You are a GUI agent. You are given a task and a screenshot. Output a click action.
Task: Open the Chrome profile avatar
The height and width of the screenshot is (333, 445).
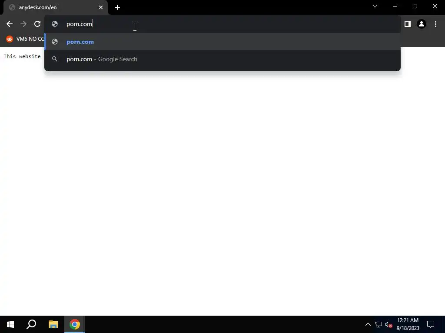(422, 24)
